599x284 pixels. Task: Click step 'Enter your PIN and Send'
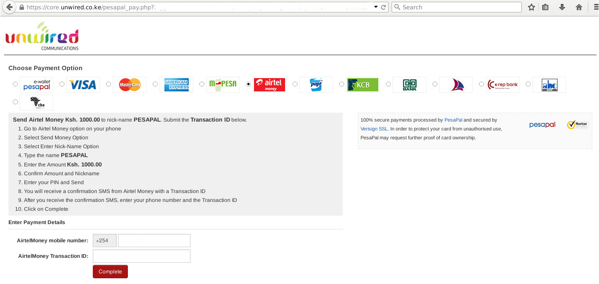pos(54,182)
